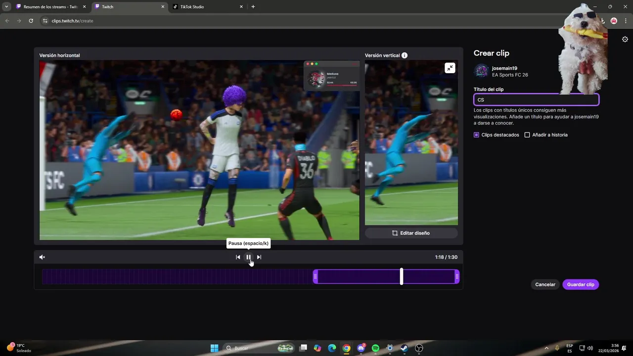Open Google Chrome from taskbar
633x356 pixels.
(347, 348)
